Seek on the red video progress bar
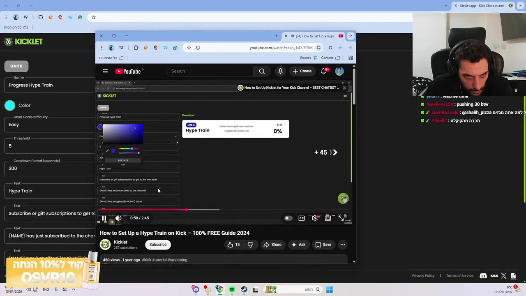 [x=224, y=210]
